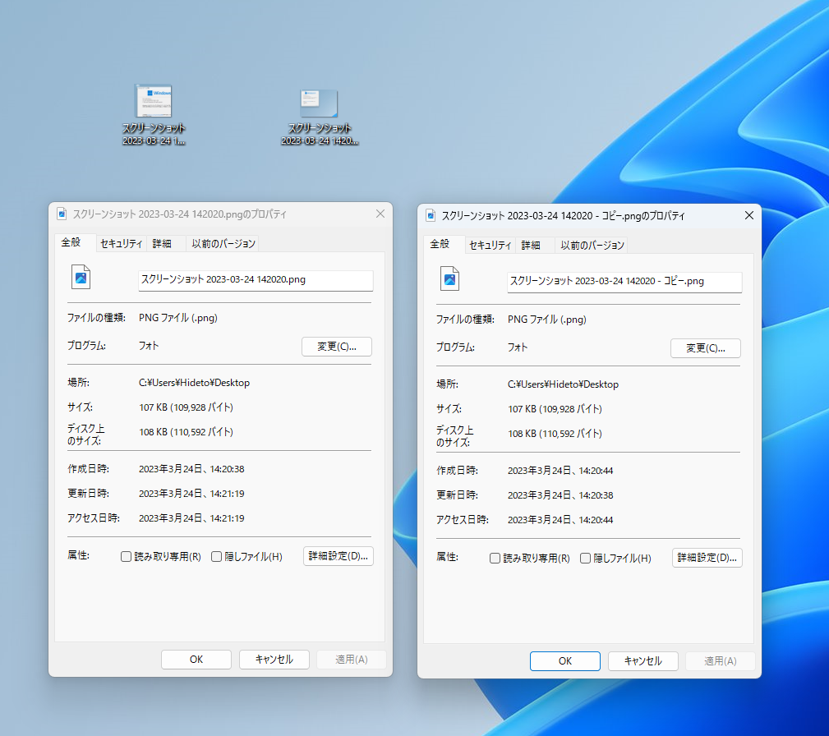
Task: Click OK in the right properties dialog
Action: (x=564, y=660)
